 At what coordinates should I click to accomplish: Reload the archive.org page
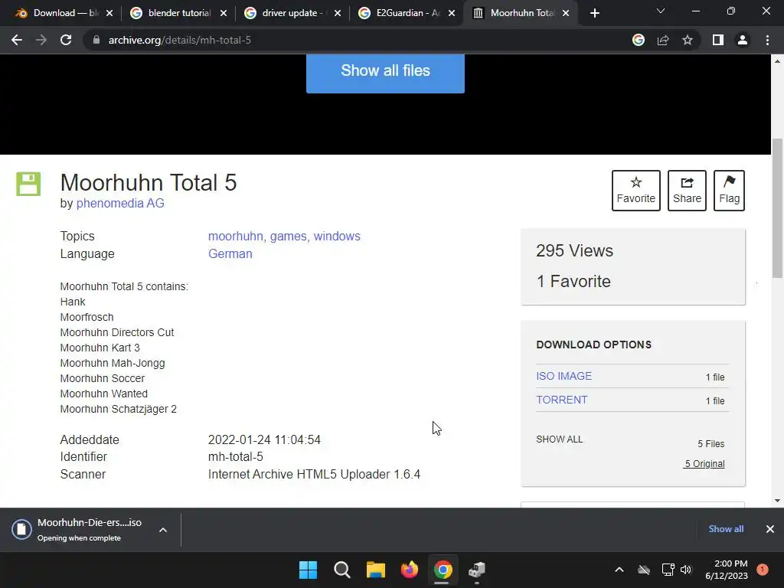click(x=66, y=40)
